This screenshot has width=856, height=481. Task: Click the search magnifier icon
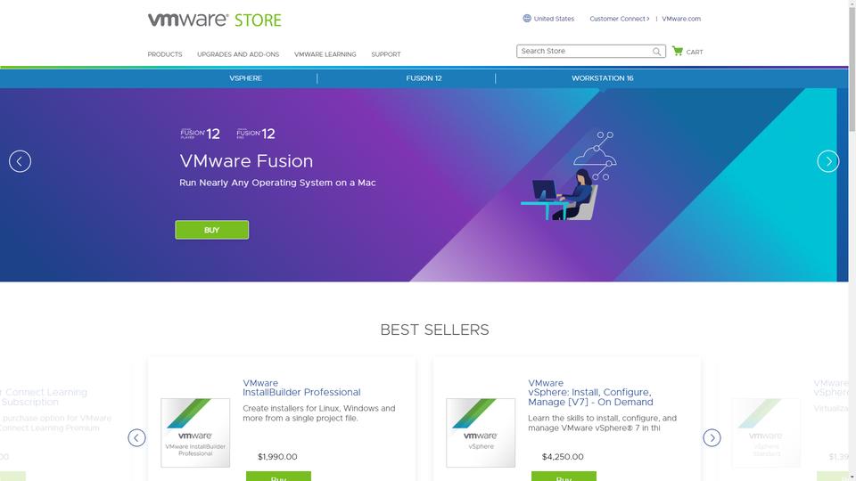coord(657,52)
